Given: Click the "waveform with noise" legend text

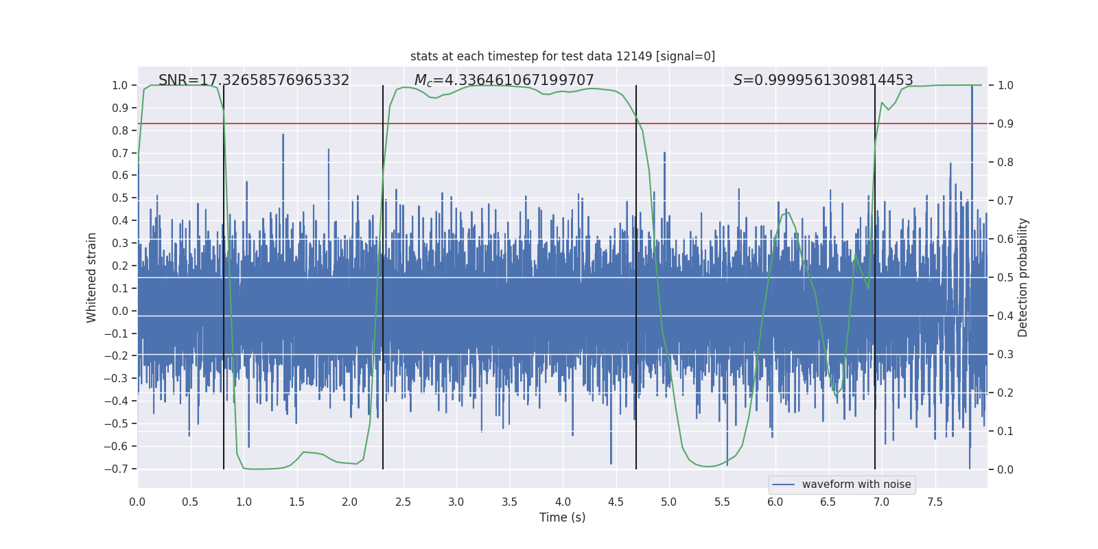Looking at the screenshot, I should tap(856, 484).
